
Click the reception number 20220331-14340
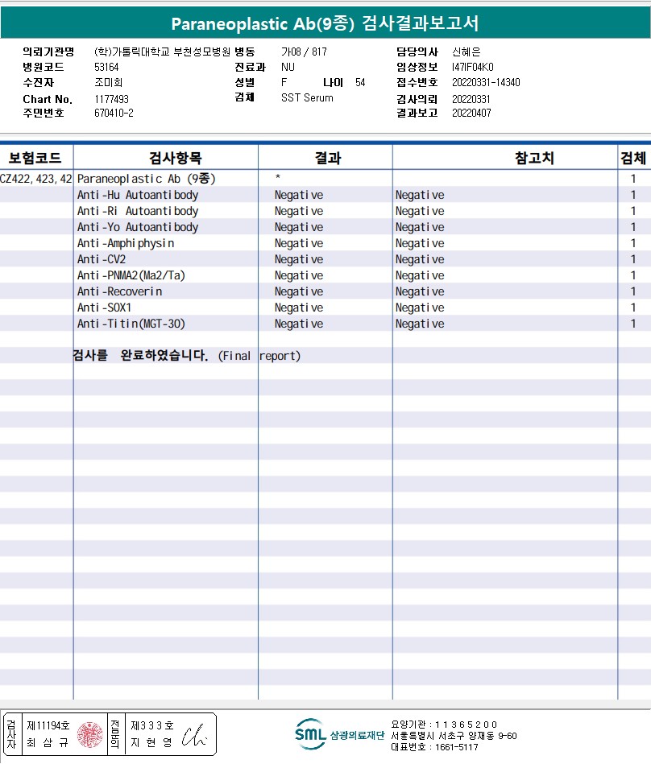(x=486, y=82)
